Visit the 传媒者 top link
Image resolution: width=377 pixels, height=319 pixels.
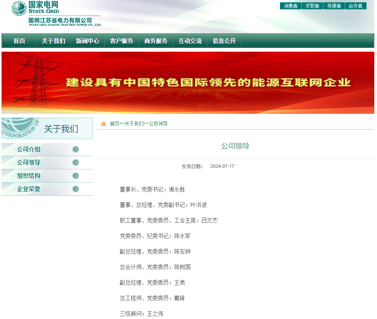(x=334, y=6)
